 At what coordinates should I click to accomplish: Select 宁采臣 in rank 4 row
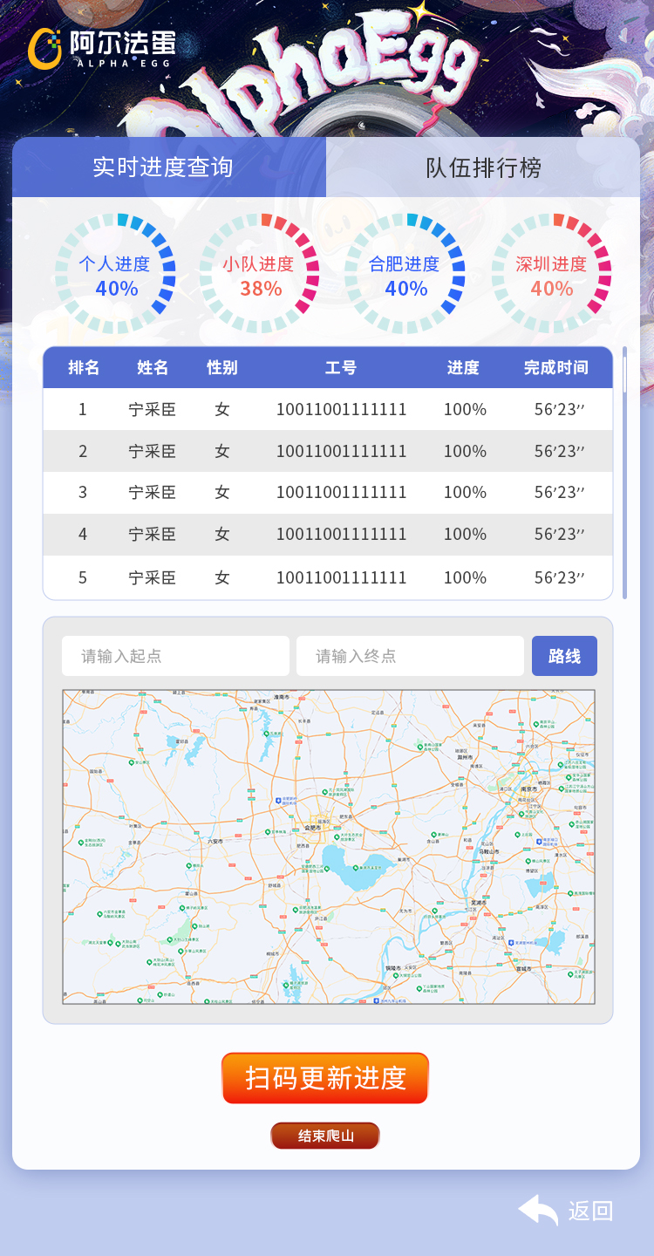coord(153,534)
